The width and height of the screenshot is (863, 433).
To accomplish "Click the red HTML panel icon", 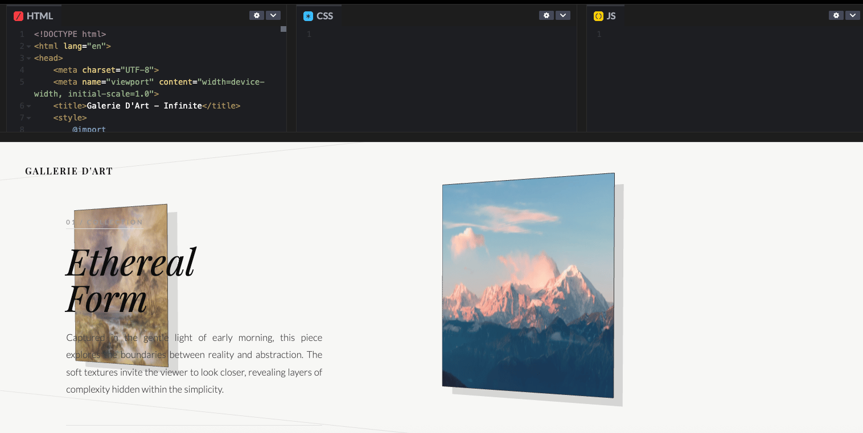I will (18, 16).
